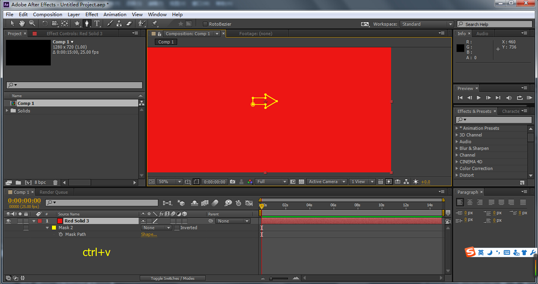Click Toggle Switches / Modes button
The width and height of the screenshot is (538, 284).
[173, 278]
